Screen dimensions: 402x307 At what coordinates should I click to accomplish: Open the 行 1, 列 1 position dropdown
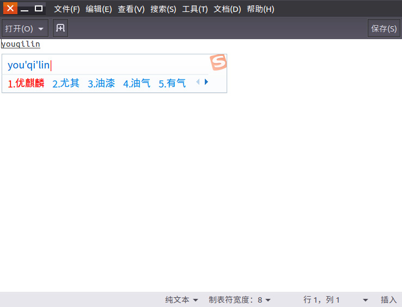(336, 299)
